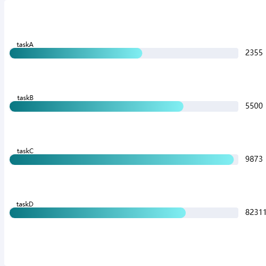Click the unfilled track of taskB bar
Image resolution: width=266 pixels, height=266 pixels.
(x=211, y=106)
